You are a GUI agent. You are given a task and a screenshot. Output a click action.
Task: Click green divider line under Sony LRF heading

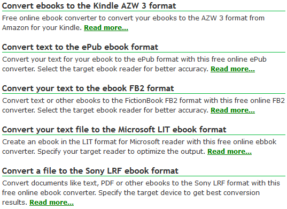144,176
